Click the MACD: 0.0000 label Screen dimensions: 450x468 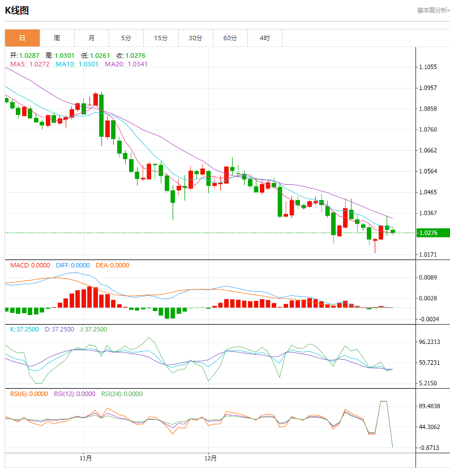(x=30, y=265)
